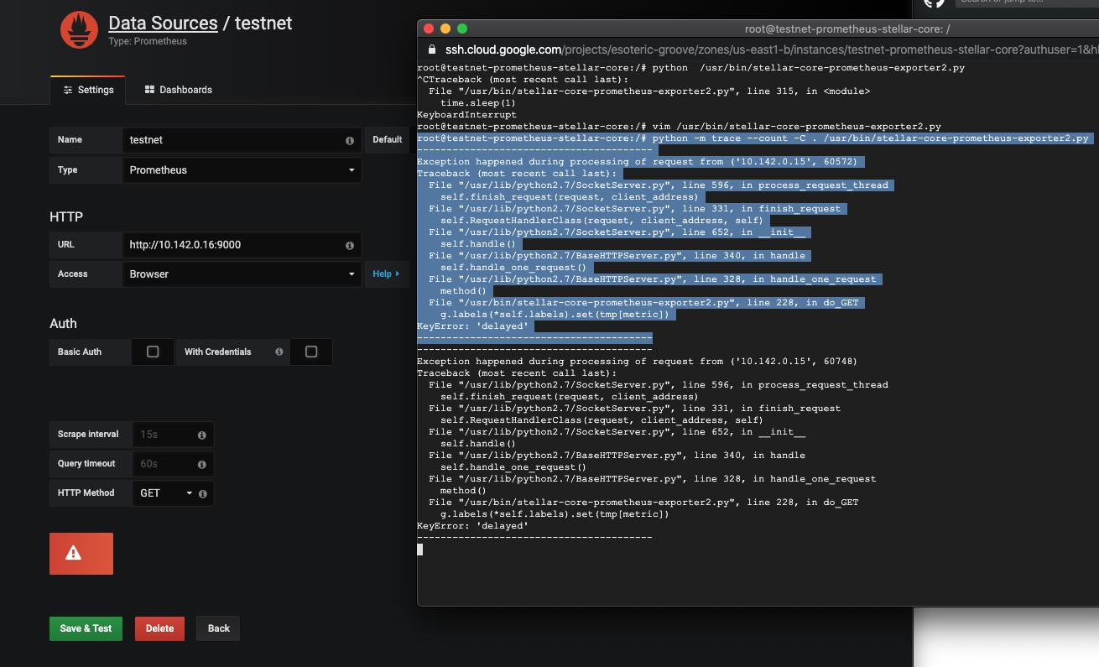Screen dimensions: 1099x667
Task: Open the Help link beside Access
Action: [x=386, y=274]
